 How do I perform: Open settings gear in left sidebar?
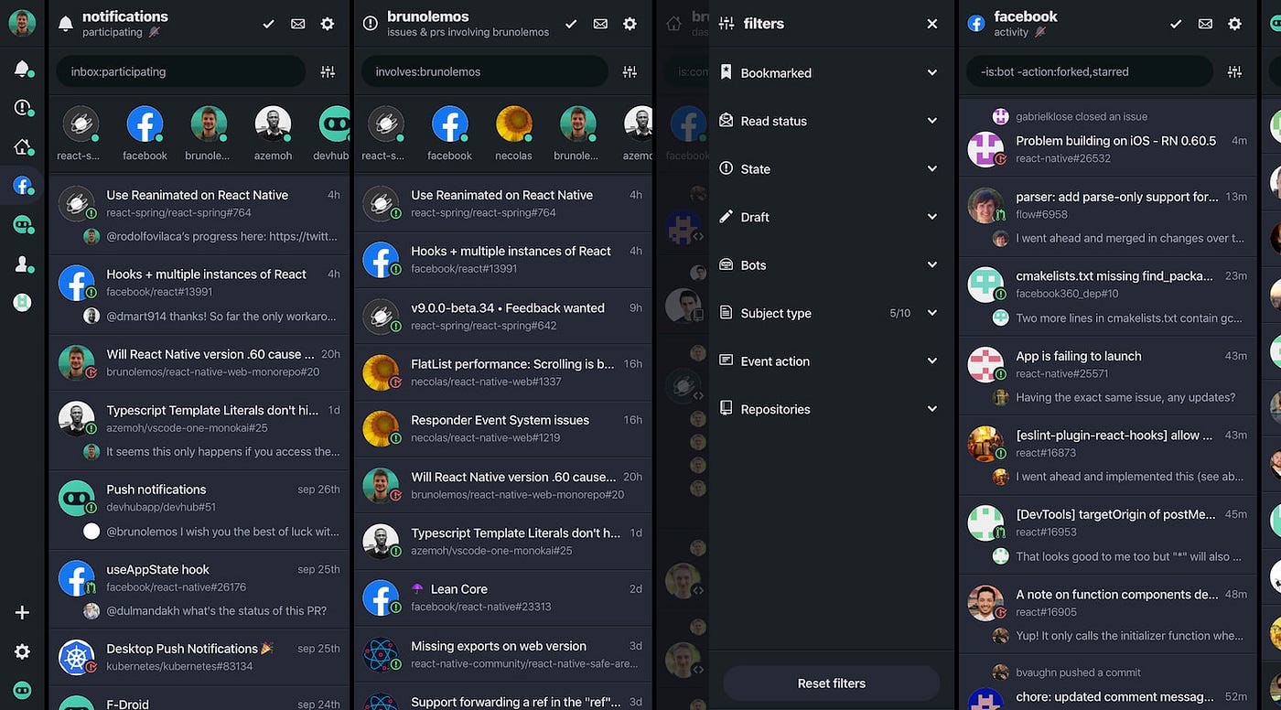click(22, 651)
